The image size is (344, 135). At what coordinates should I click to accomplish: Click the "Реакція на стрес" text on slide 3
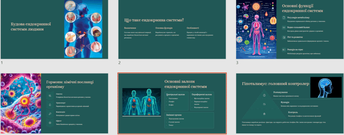(295, 50)
